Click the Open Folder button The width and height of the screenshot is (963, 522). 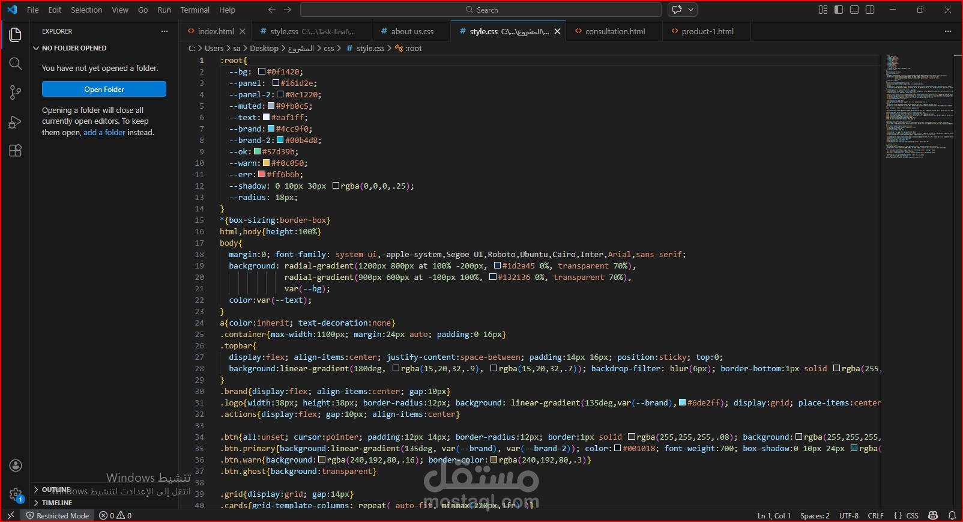tap(104, 89)
